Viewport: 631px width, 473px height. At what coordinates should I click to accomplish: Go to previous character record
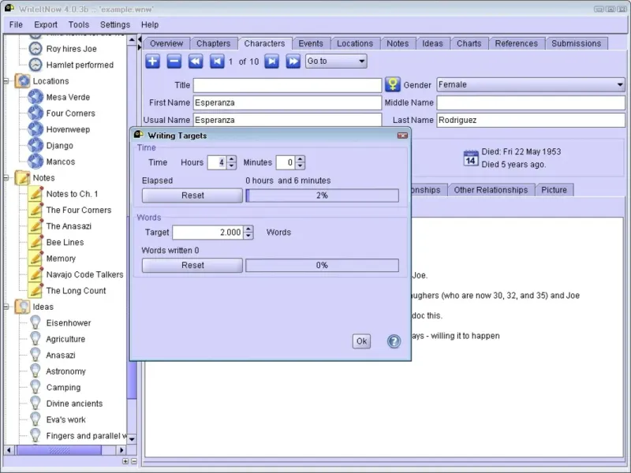click(x=217, y=61)
